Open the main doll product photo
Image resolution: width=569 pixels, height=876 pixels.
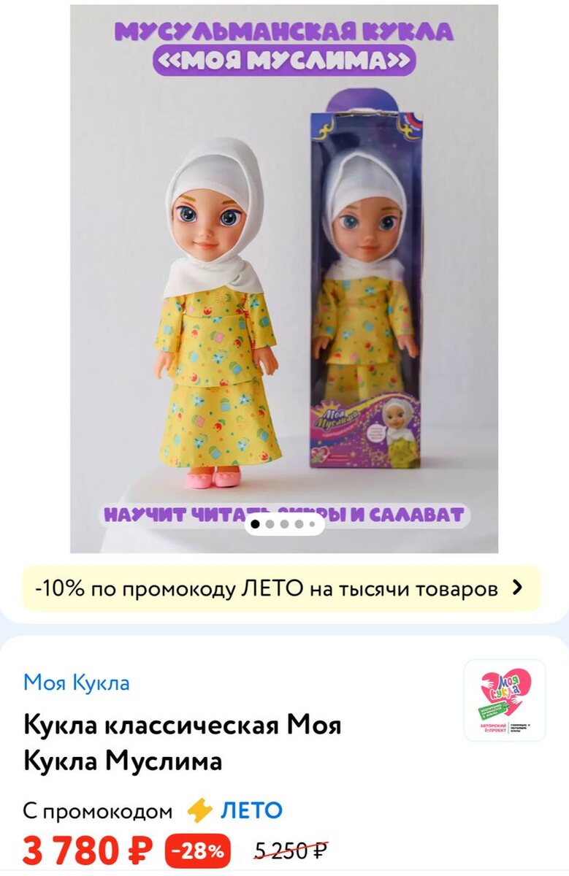[284, 279]
